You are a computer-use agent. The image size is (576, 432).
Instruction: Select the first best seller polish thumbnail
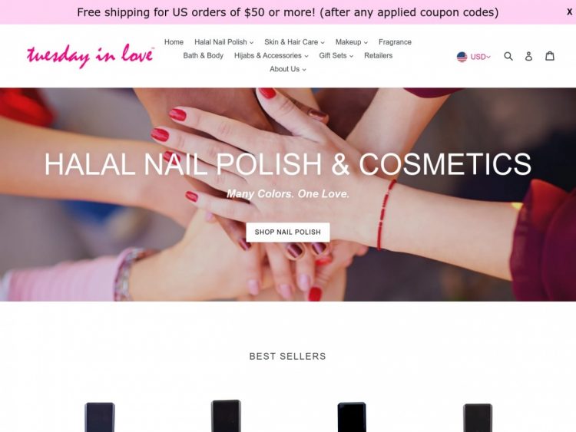[100, 417]
